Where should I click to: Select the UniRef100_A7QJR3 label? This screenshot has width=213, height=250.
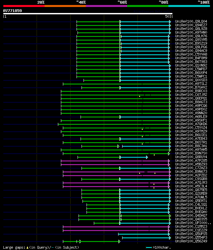[x=191, y=183]
